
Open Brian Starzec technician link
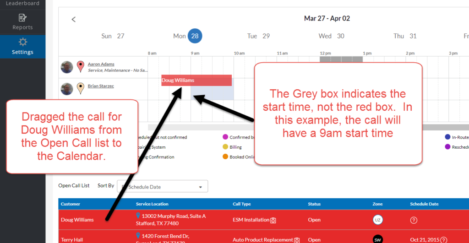click(101, 86)
